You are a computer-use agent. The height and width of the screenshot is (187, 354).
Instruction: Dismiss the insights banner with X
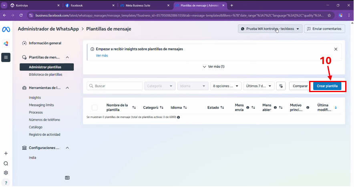click(336, 49)
